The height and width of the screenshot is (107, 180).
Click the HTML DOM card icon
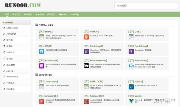[86, 87]
